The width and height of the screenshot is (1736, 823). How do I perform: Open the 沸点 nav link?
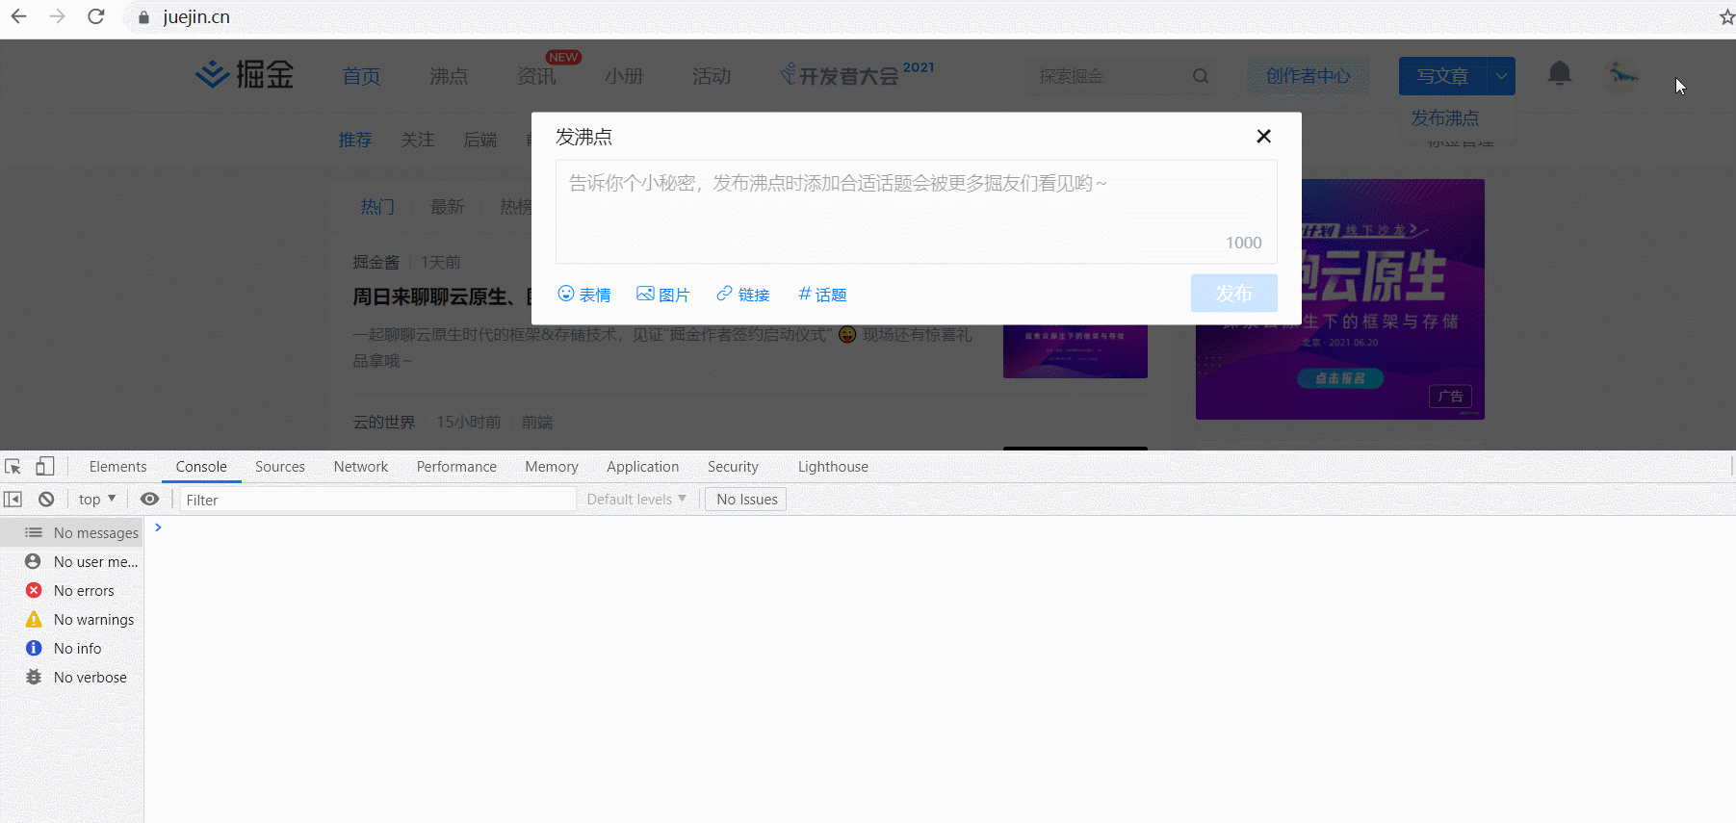(449, 76)
